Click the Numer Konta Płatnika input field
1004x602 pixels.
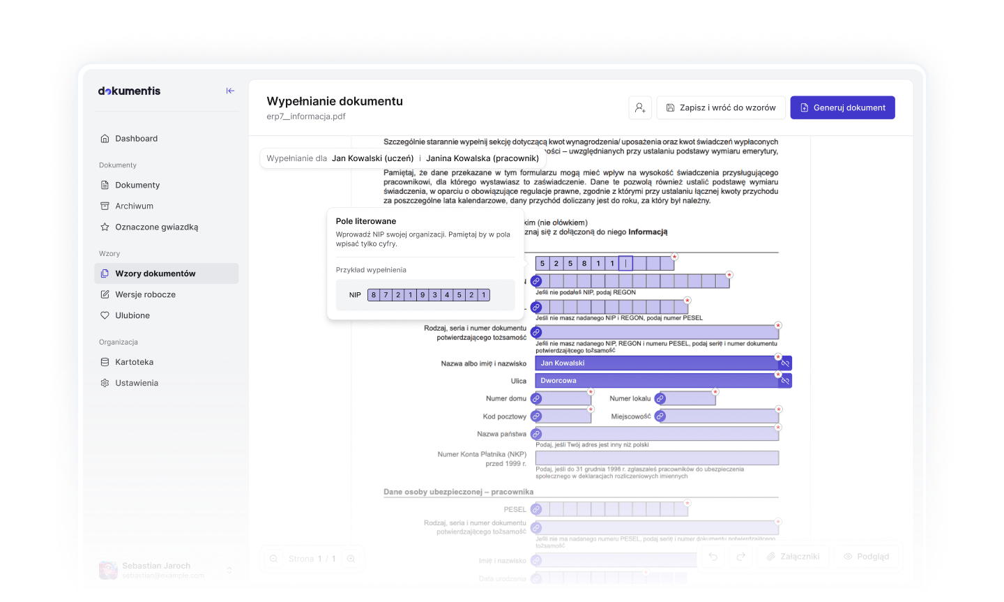[656, 458]
